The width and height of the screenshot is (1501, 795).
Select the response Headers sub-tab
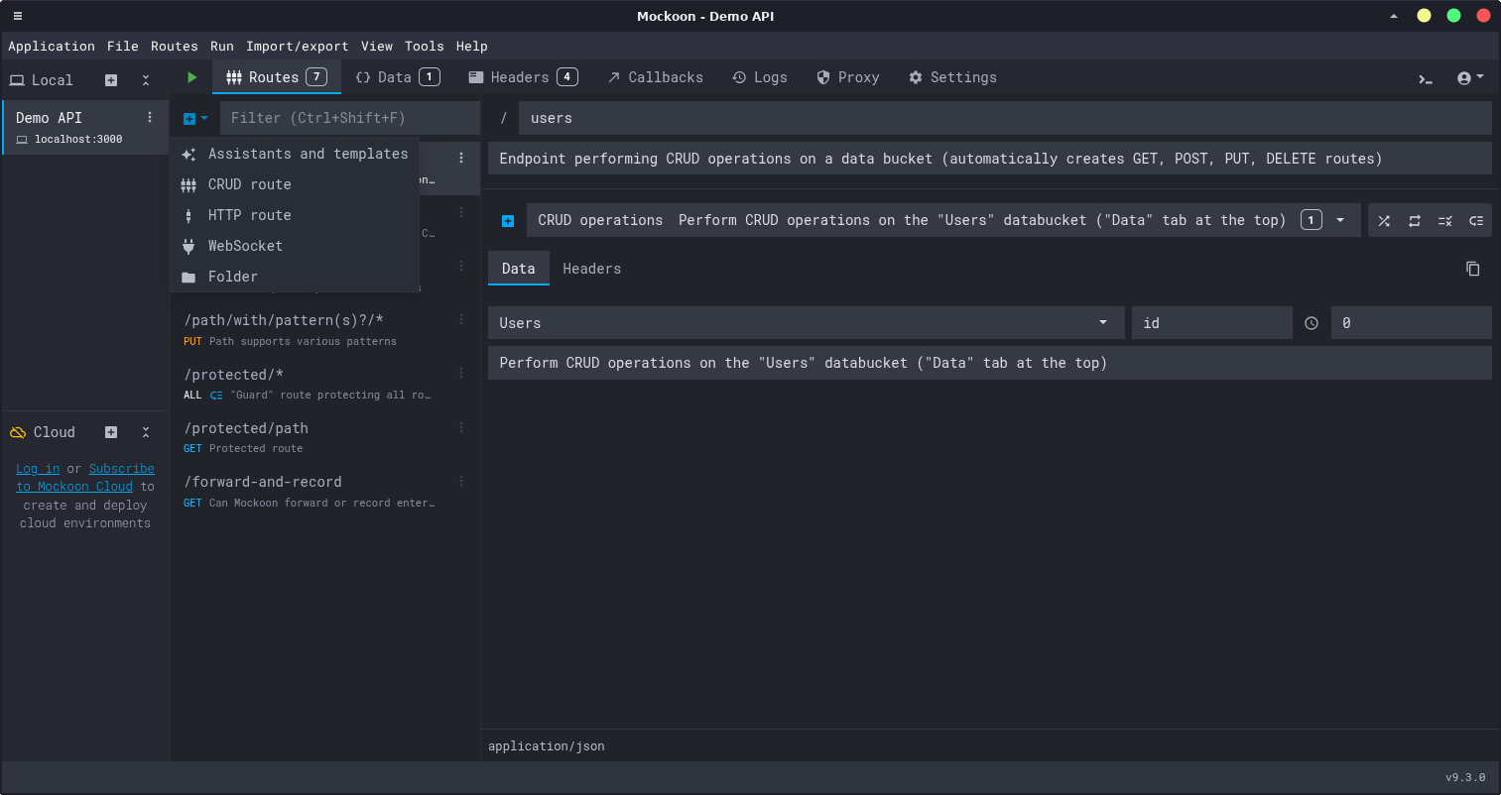click(591, 269)
